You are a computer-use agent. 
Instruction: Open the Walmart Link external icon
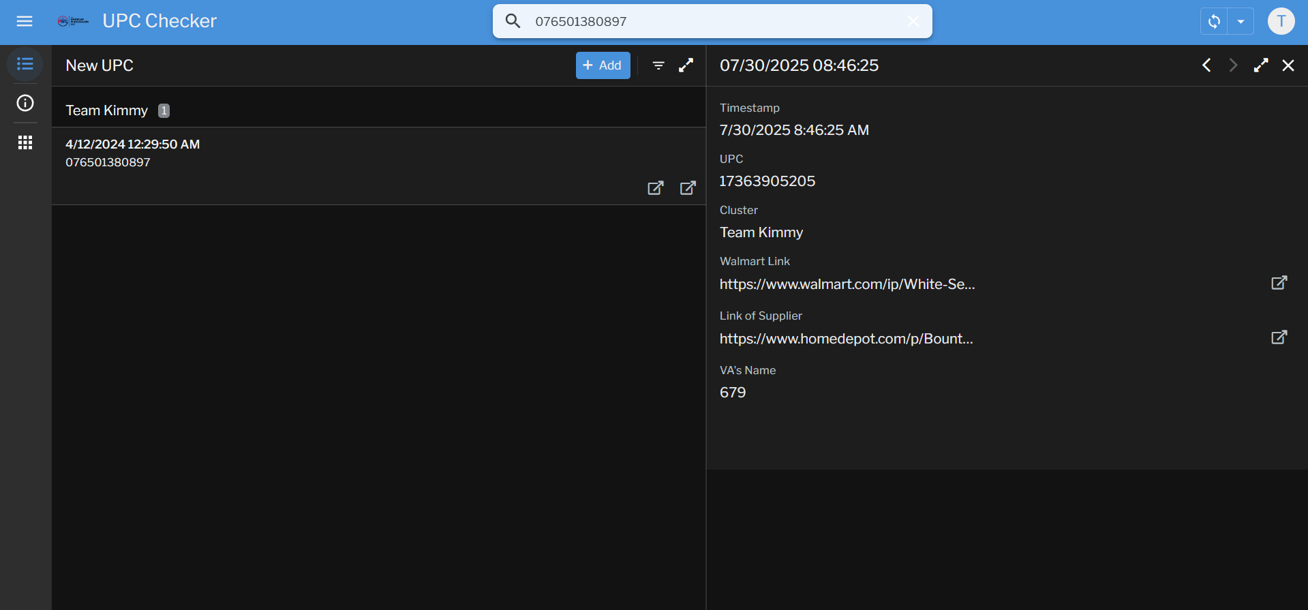(x=1279, y=283)
